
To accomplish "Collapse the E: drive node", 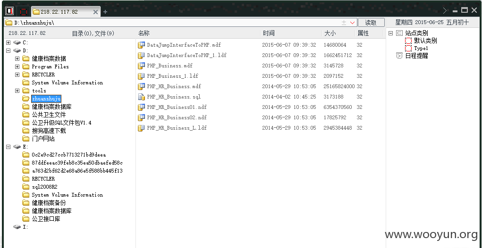I will pos(8,147).
